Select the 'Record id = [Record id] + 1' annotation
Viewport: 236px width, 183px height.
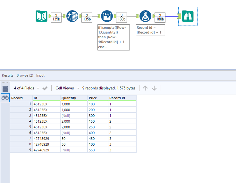pos(151,30)
